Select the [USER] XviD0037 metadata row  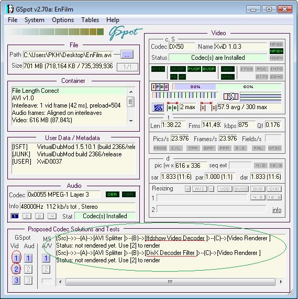tap(73, 162)
